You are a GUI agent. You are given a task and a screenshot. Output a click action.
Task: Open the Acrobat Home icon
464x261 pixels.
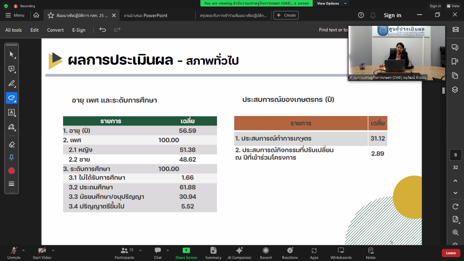36,15
